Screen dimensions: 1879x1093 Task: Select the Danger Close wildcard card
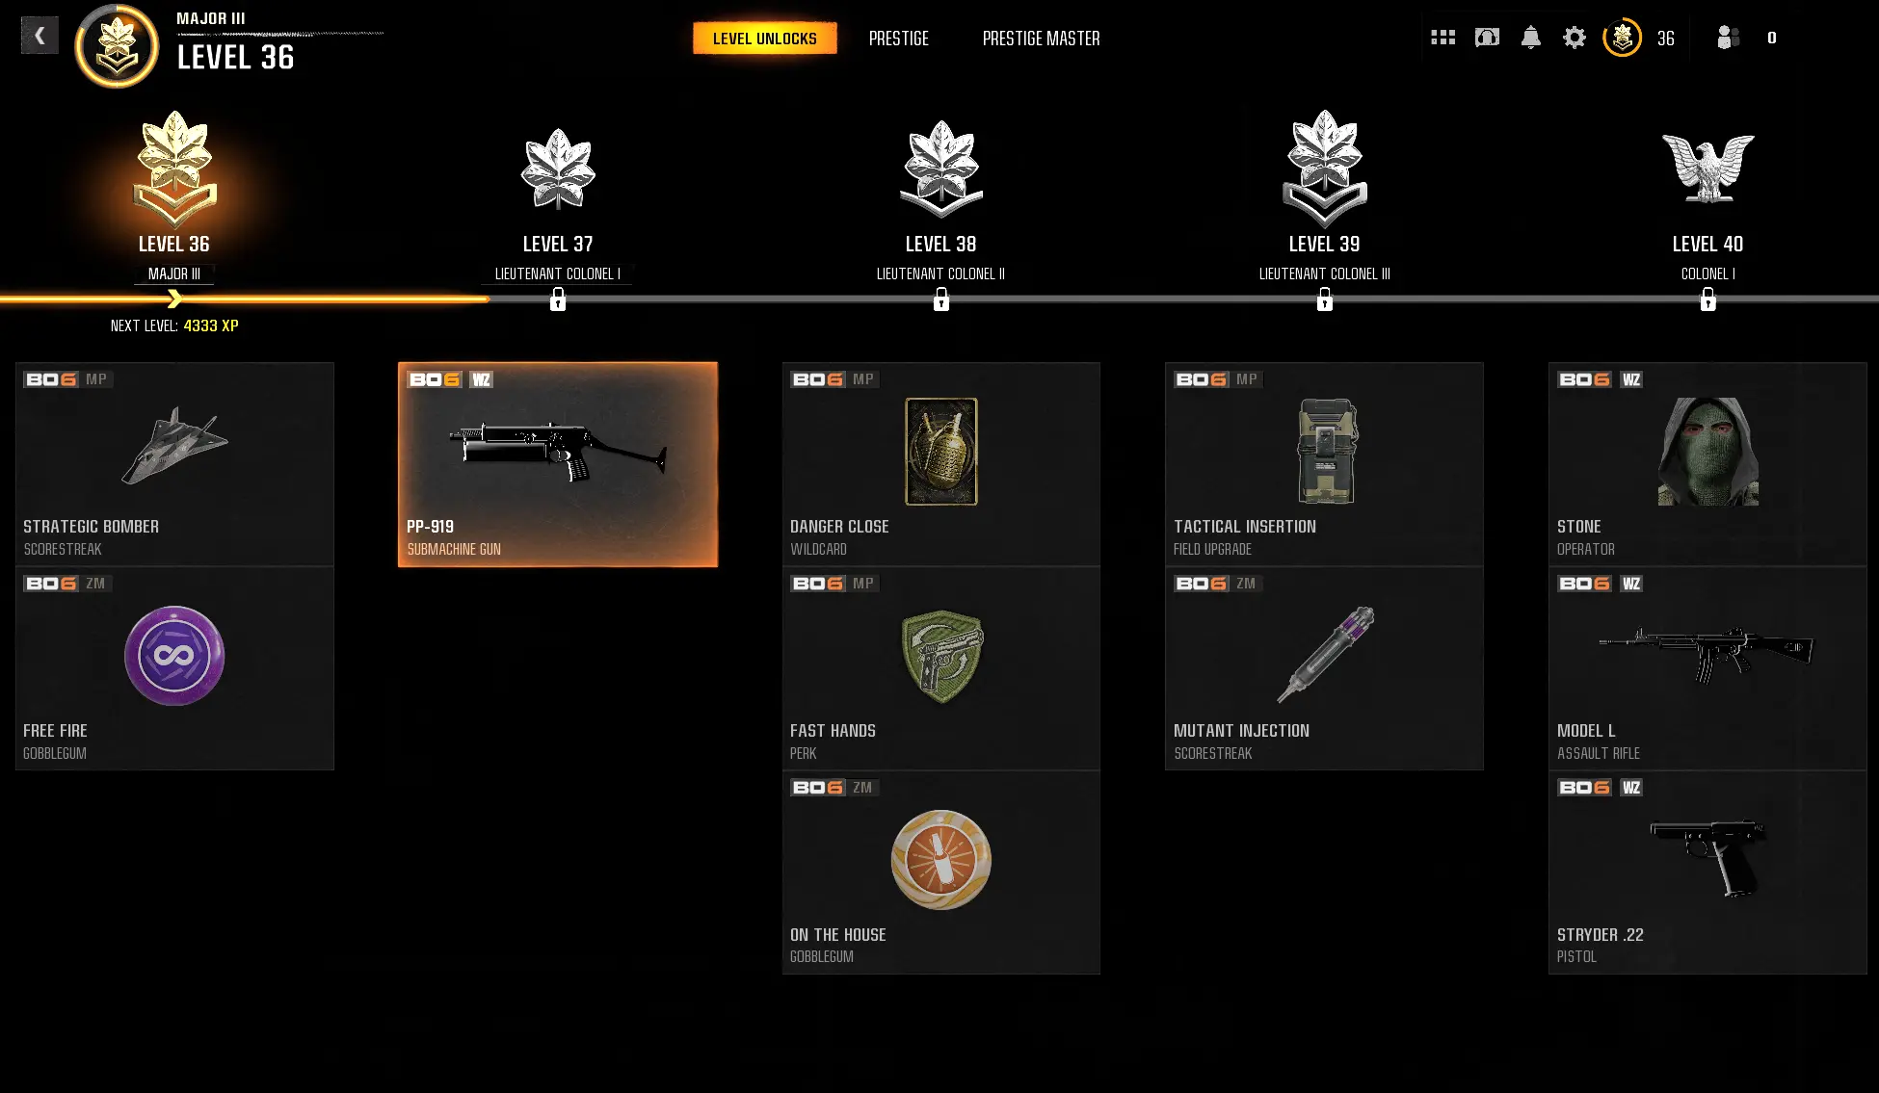pyautogui.click(x=940, y=464)
